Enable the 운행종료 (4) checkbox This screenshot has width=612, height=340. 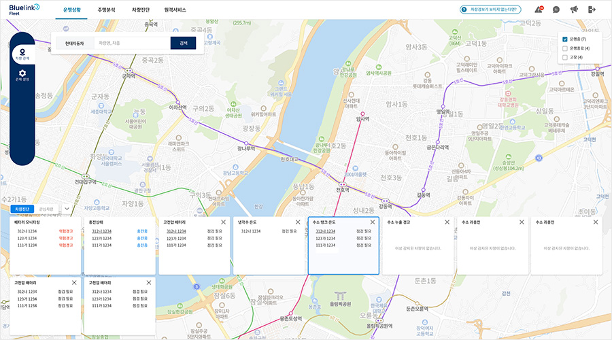coord(565,48)
